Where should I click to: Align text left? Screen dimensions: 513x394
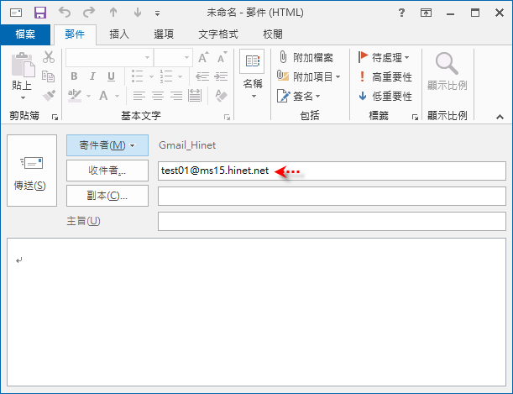pos(139,96)
